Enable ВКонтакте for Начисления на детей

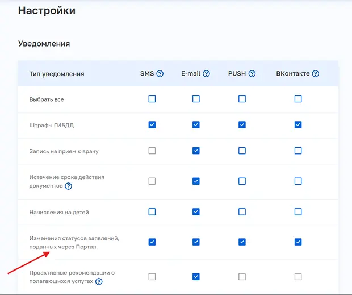(298, 211)
